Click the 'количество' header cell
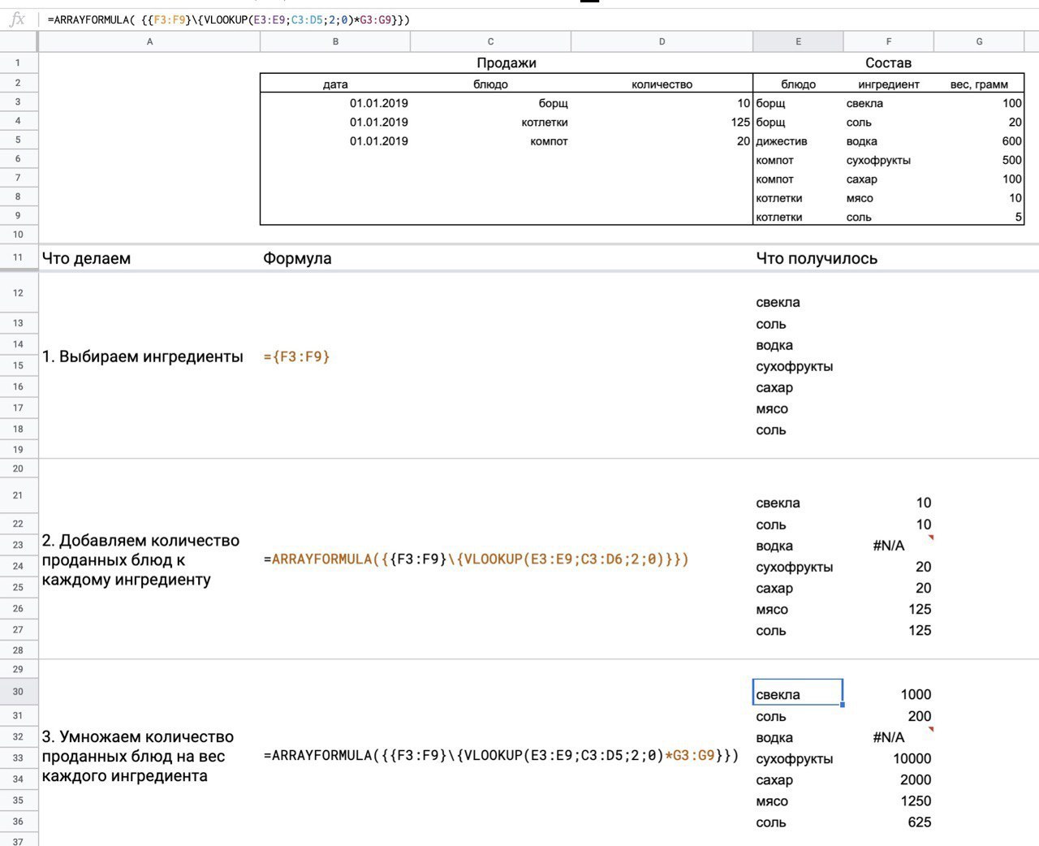The width and height of the screenshot is (1039, 846). click(x=662, y=84)
